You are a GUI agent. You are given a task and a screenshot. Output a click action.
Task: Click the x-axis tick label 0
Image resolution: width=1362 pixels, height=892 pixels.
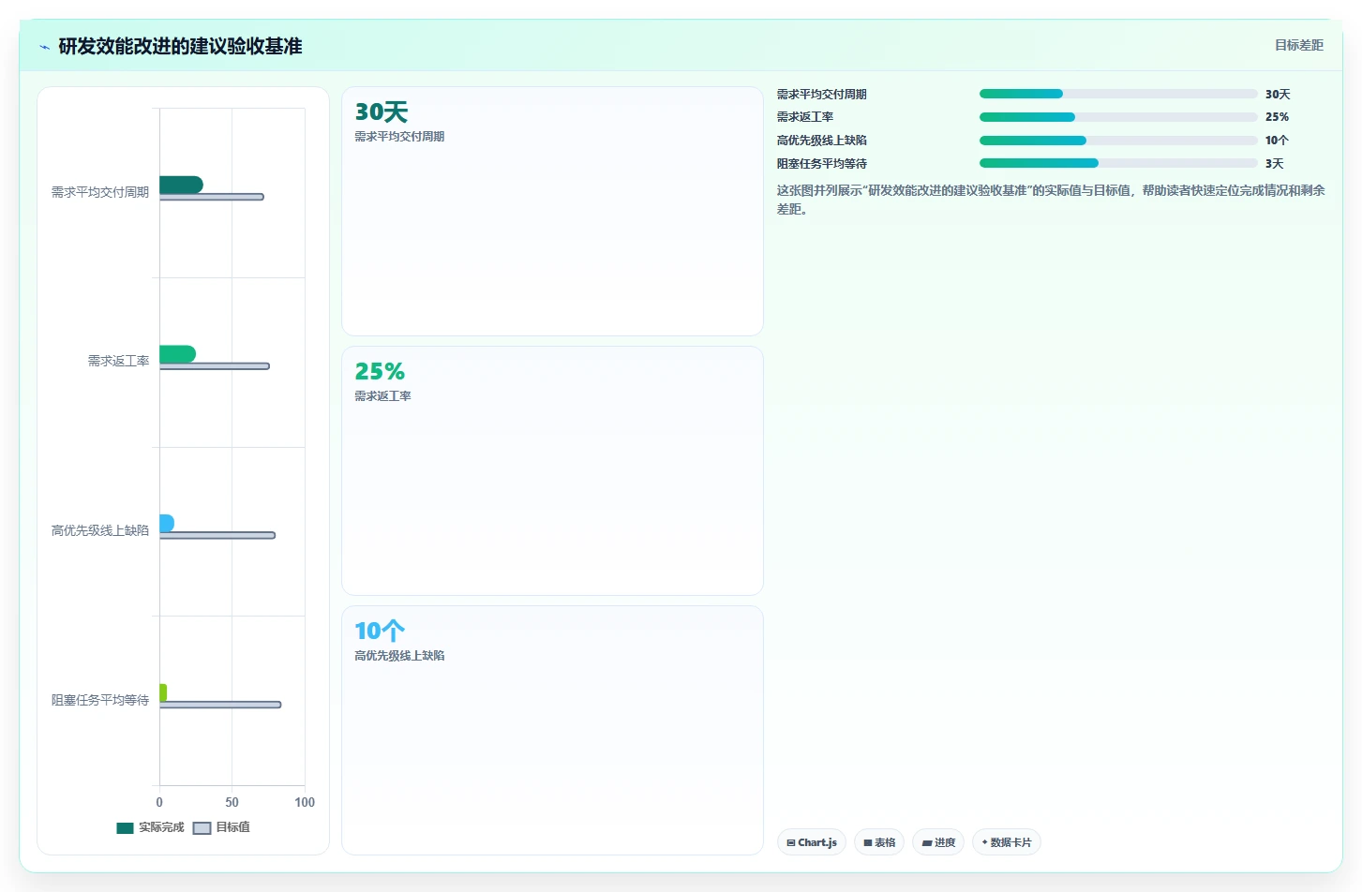click(x=159, y=802)
